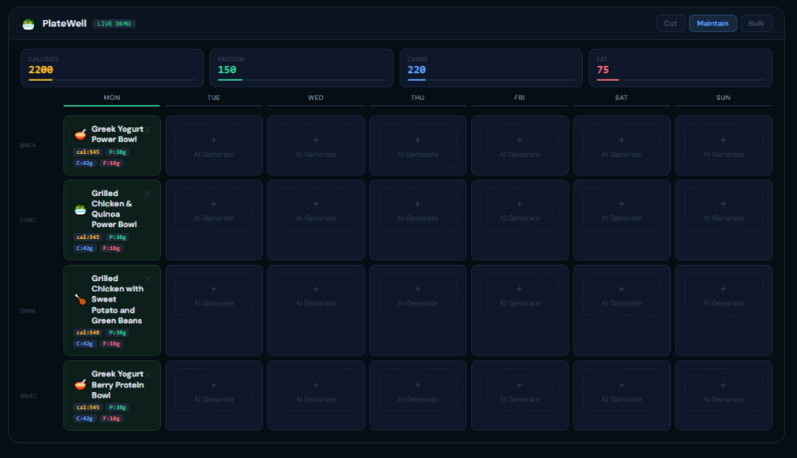Click the drumstick icon on the dinner card
Image resolution: width=797 pixels, height=458 pixels.
pyautogui.click(x=80, y=299)
